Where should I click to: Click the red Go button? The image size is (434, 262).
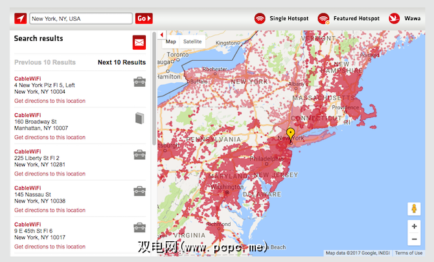(144, 19)
